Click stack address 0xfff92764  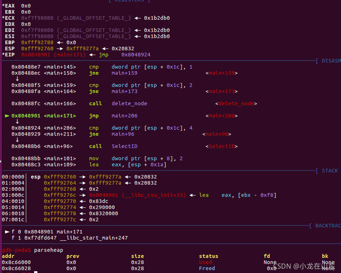click(60, 183)
